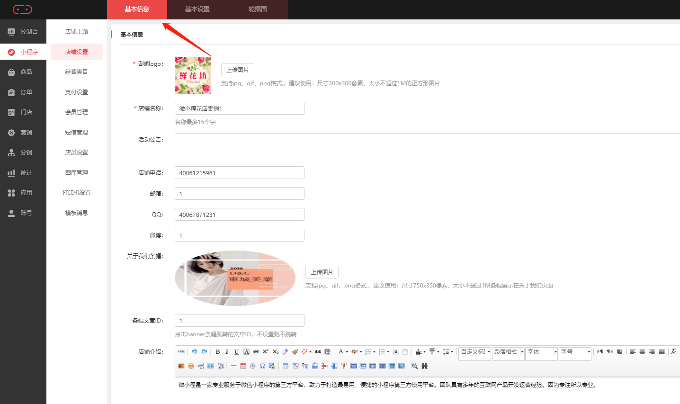Insert emoticon smiley face
The width and height of the screenshot is (680, 404).
click(191, 366)
